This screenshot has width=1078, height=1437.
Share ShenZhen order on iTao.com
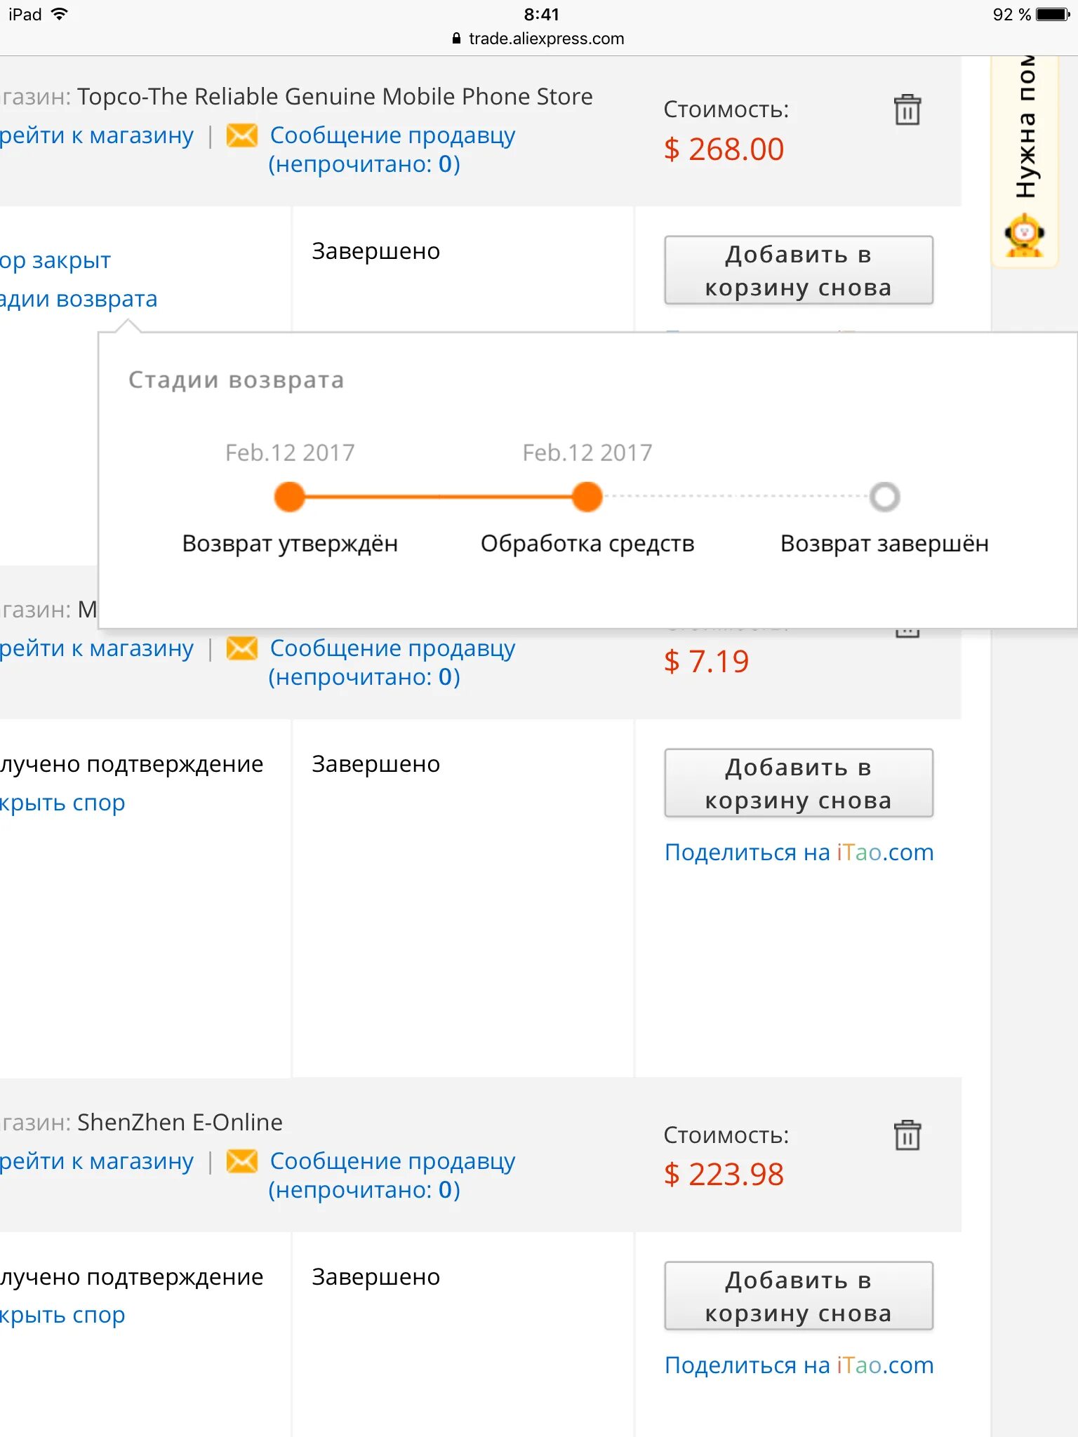coord(799,1365)
